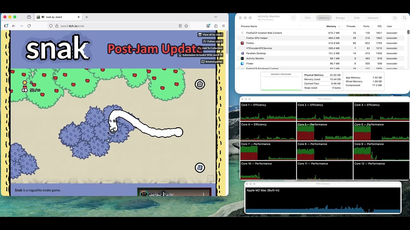410x230 pixels.
Task: Close the snak by Joex3 tab
Action: click(x=78, y=17)
